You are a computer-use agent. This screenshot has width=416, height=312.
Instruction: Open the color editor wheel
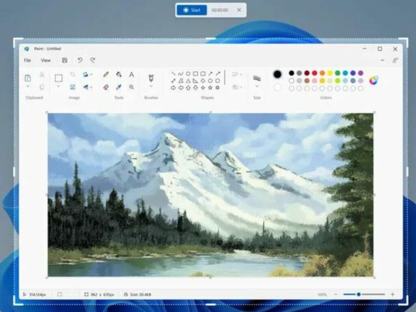pos(373,80)
